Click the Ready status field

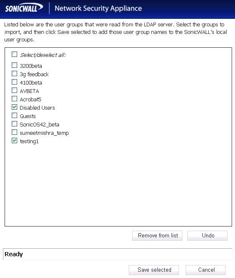click(117, 254)
